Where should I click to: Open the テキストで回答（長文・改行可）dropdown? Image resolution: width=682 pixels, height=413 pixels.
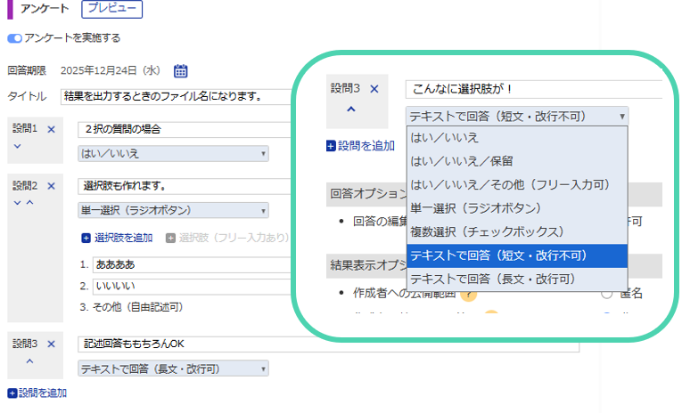174,368
